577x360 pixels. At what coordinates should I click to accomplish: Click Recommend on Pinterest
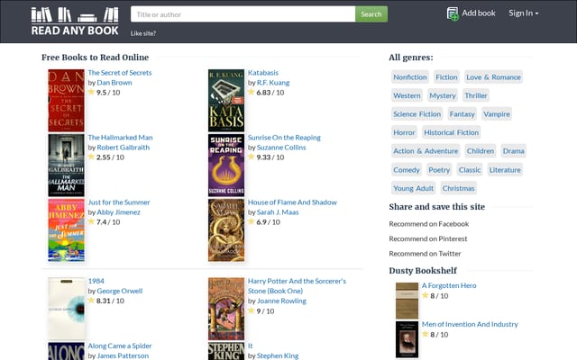pyautogui.click(x=428, y=238)
